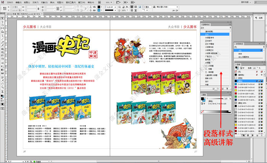Open the view options dropdown

(118, 2)
